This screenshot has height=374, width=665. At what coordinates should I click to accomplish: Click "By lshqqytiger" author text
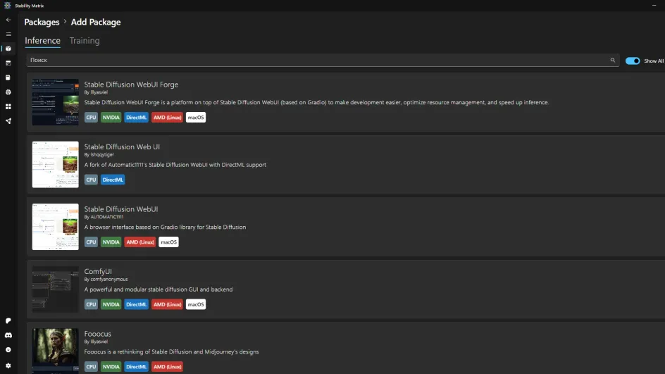(x=99, y=155)
